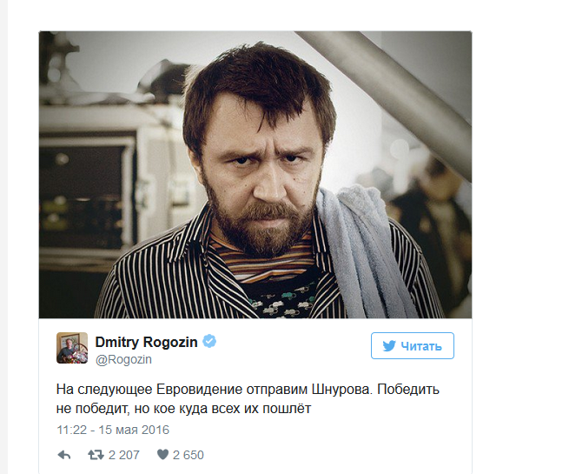Open the @Rogozin handle link
This screenshot has width=569, height=474.
point(123,359)
